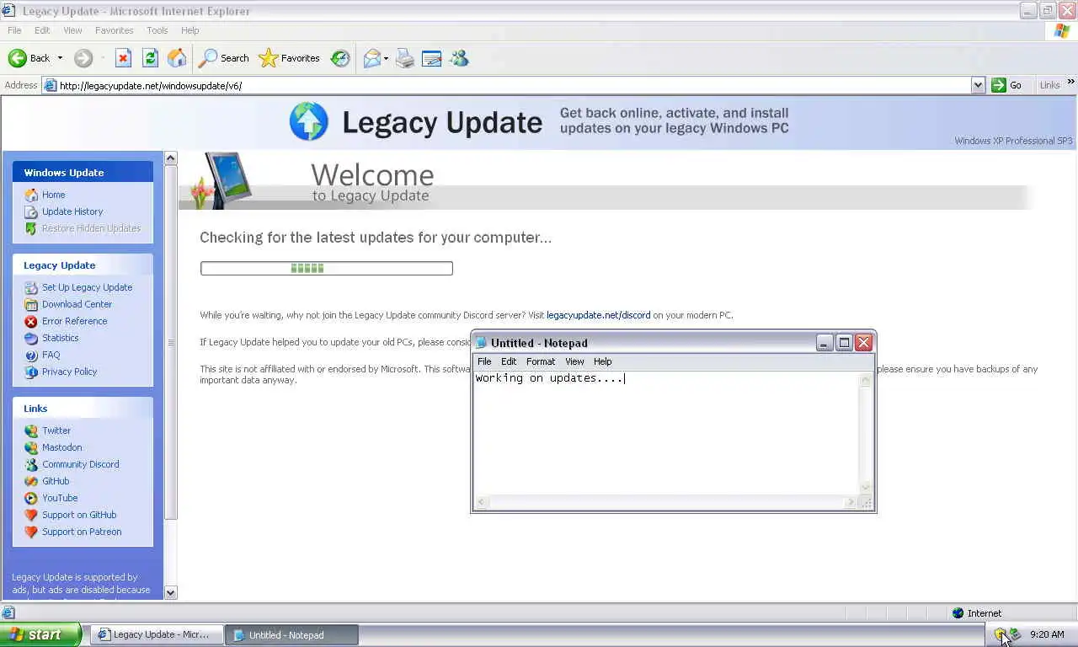This screenshot has height=647, width=1078.
Task: Open the Favorites star toolbar button
Action: pyautogui.click(x=289, y=58)
